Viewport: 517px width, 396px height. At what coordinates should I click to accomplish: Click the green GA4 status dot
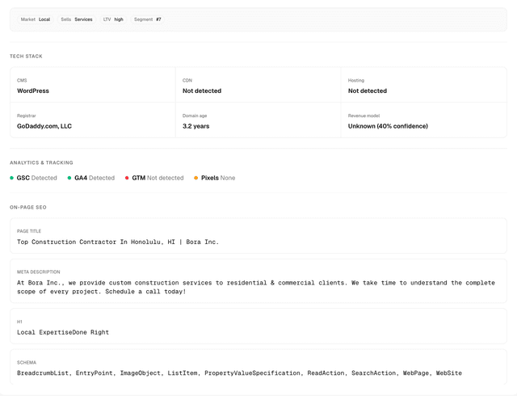(x=69, y=178)
